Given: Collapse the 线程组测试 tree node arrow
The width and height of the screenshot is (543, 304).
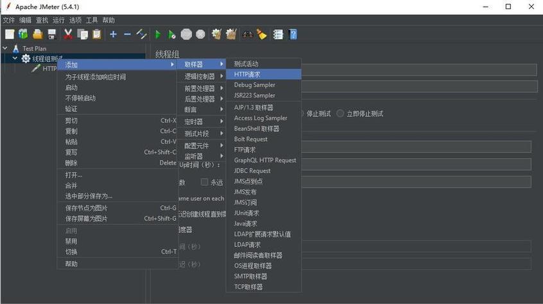Looking at the screenshot, I should tap(15, 58).
